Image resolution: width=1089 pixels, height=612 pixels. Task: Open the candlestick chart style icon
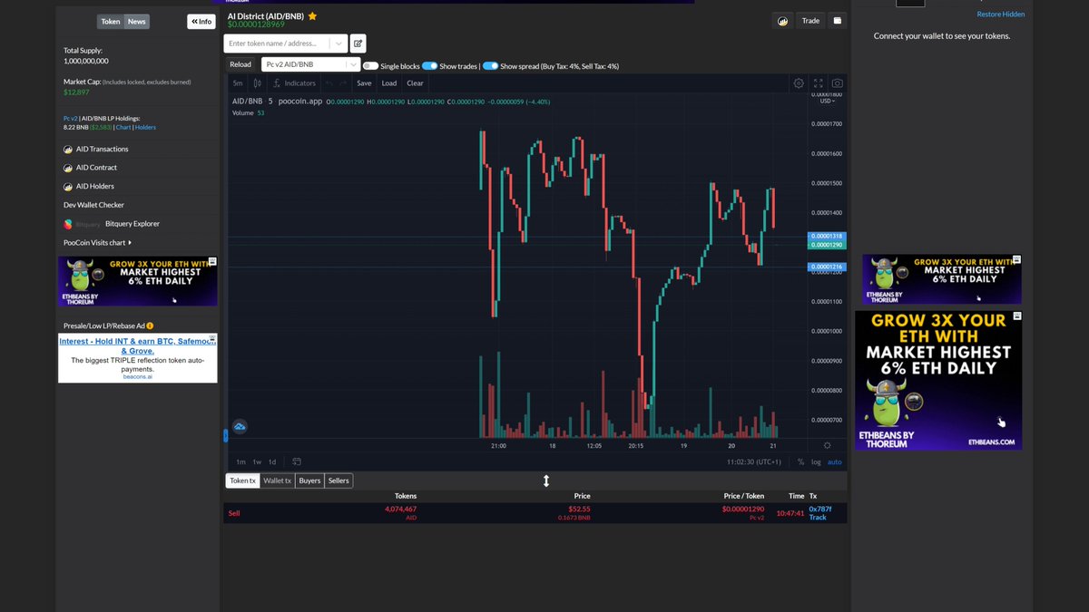click(258, 83)
